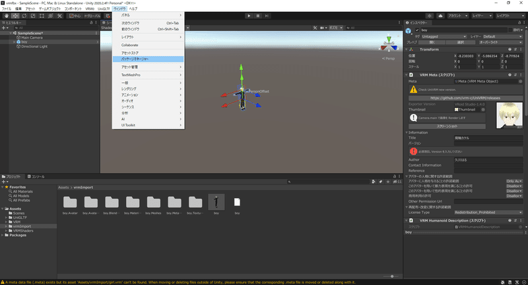Toggle the Static checkbox
This screenshot has width=528, height=285.
[x=511, y=30]
